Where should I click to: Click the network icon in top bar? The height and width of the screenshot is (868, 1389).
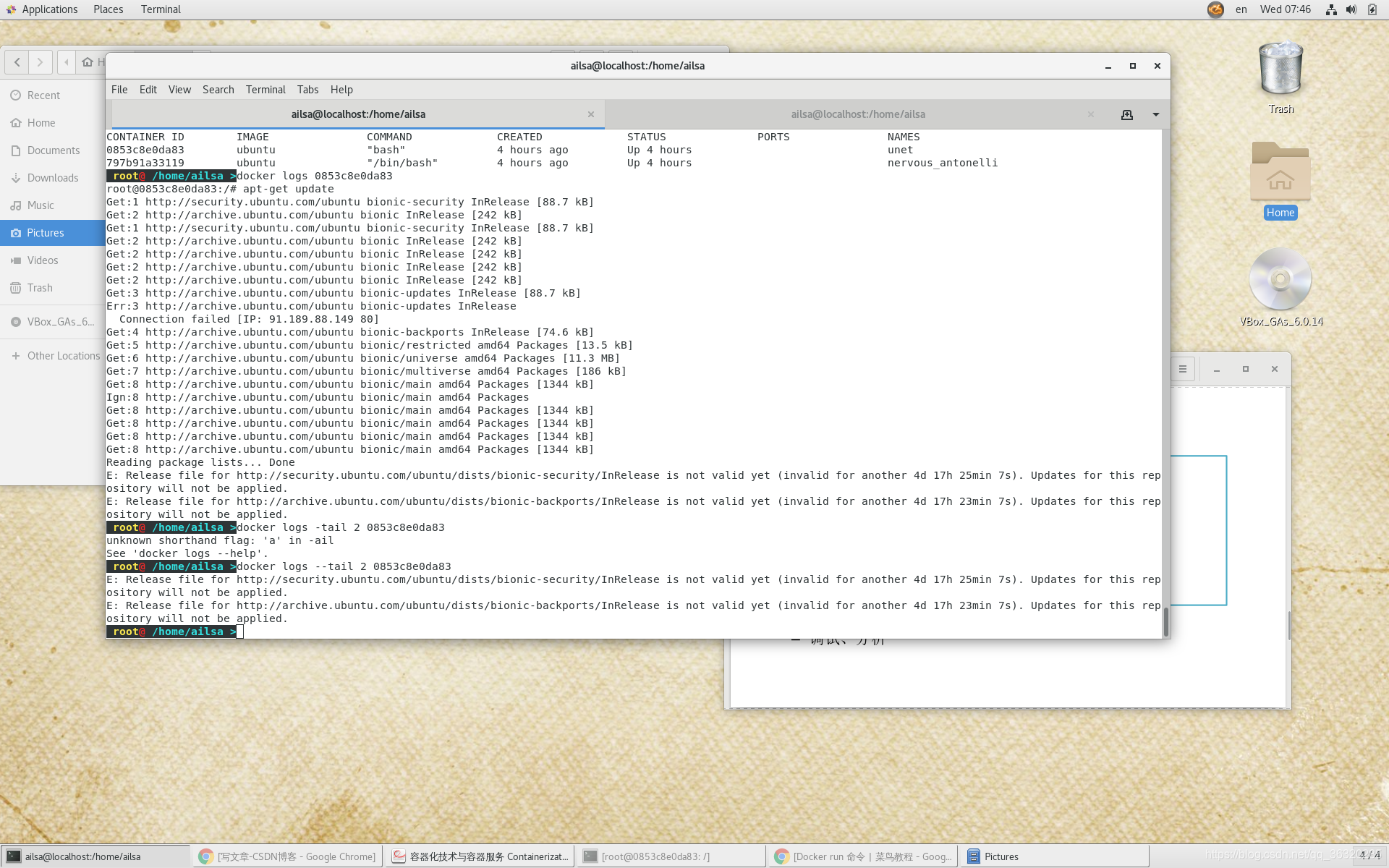point(1330,9)
